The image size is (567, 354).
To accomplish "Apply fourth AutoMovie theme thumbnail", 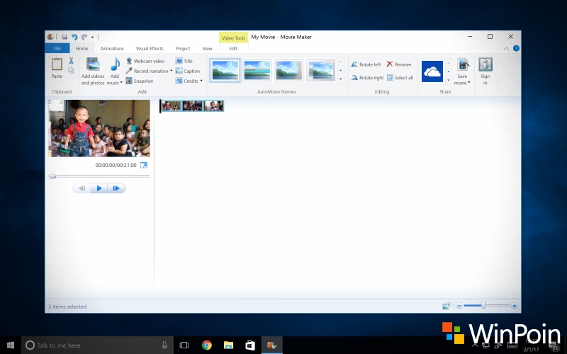I will click(x=321, y=70).
